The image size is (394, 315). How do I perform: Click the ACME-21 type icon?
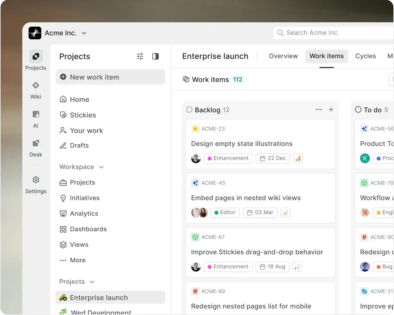[364, 291]
